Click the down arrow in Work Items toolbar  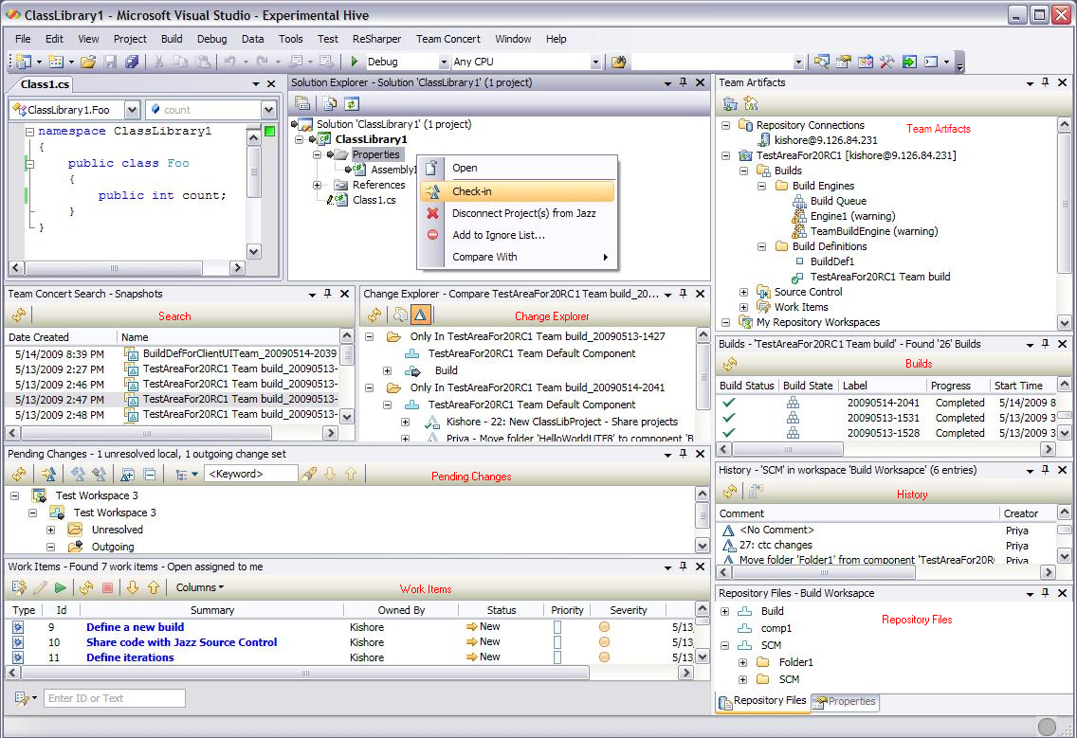pos(133,587)
